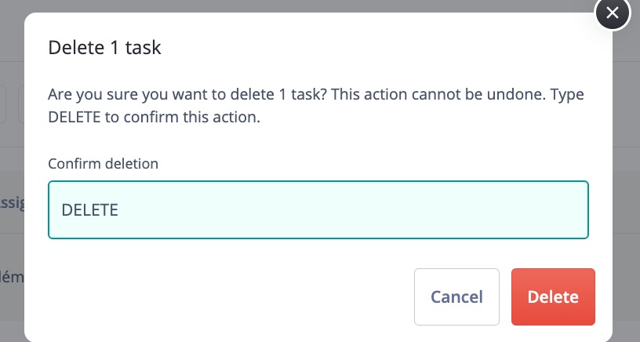Click the "Confirm deletion" field label

coord(103,164)
